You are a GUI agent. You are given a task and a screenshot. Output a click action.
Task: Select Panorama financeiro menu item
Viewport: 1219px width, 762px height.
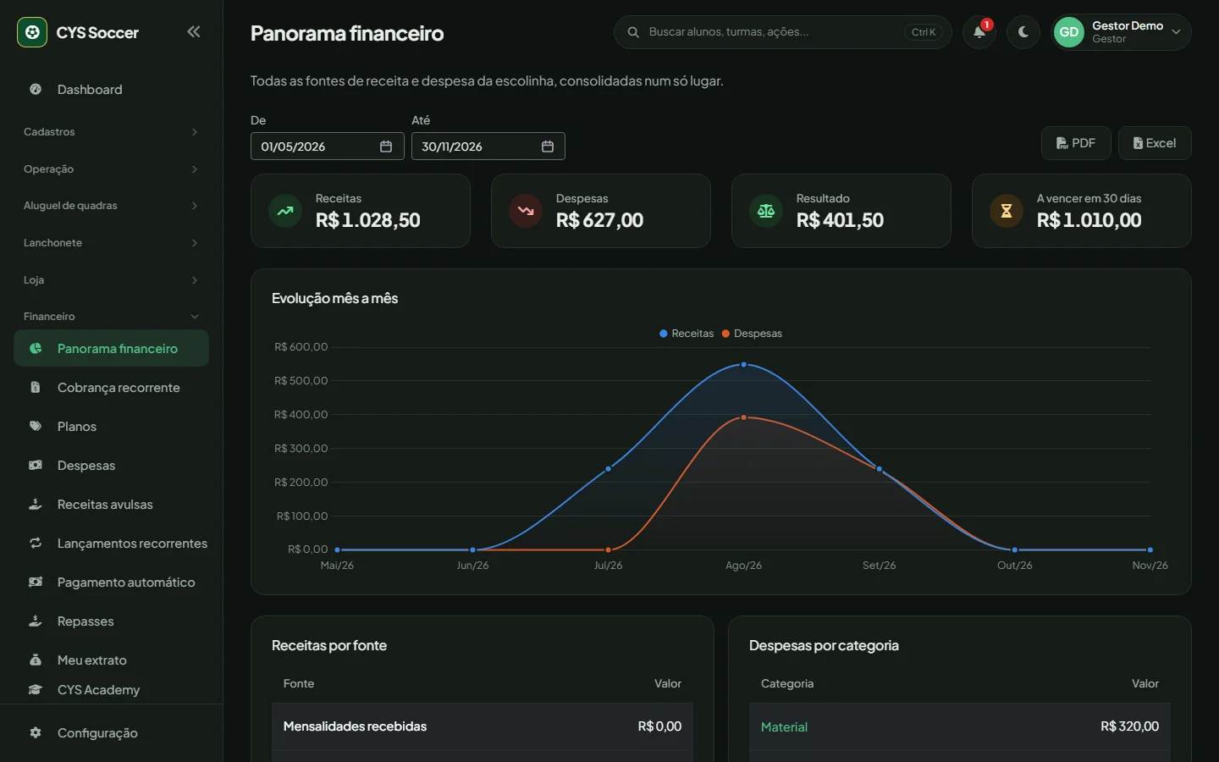111,349
